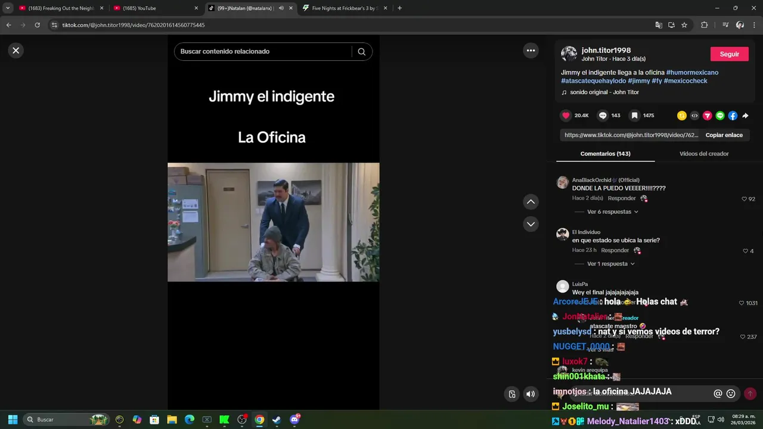The width and height of the screenshot is (763, 429).
Task: Open Discord from taskbar
Action: pos(294,419)
